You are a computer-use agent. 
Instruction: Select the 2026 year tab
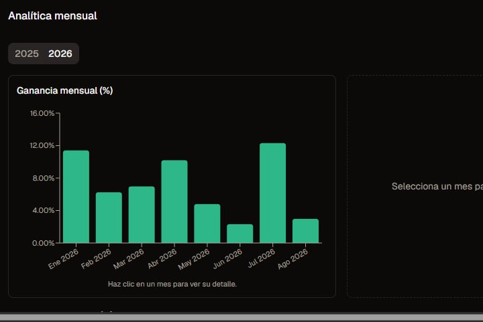(60, 54)
